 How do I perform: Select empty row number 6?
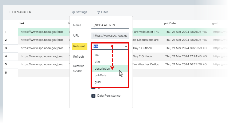[10, 73]
